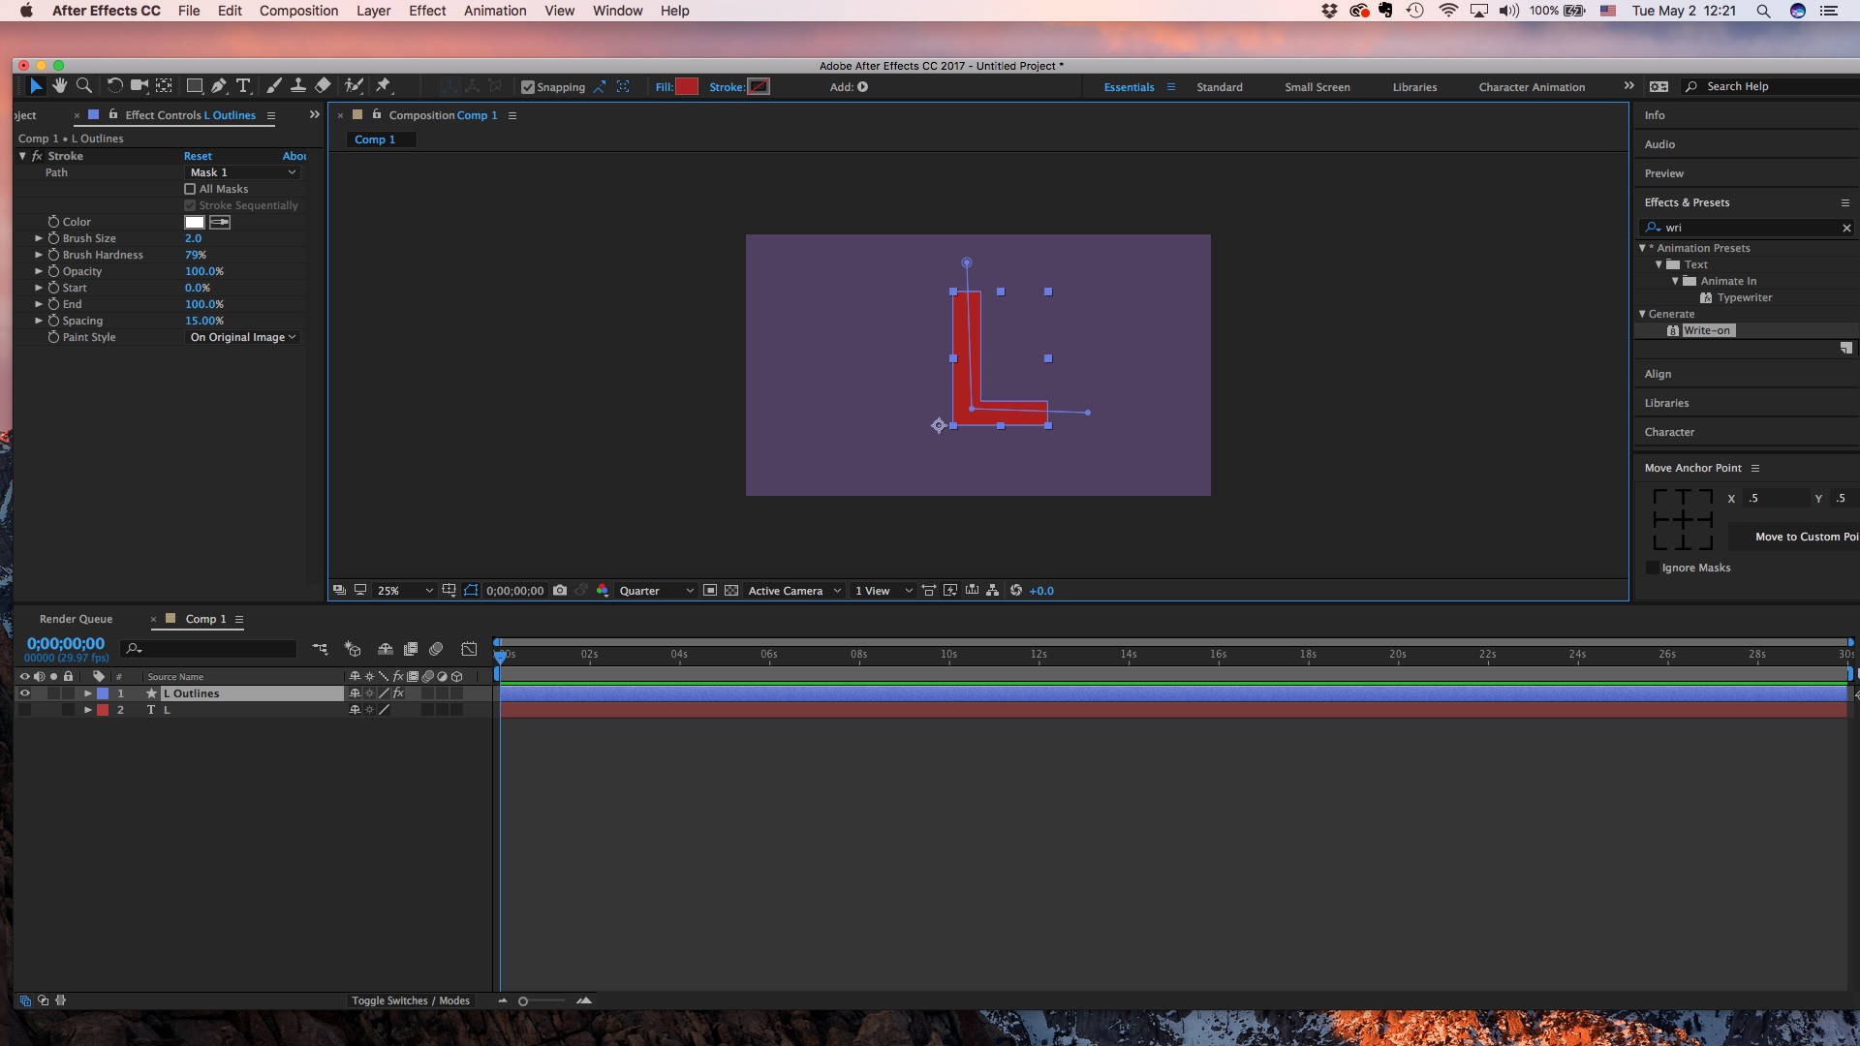Open the Composition menu in menu bar
1860x1046 pixels.
299,12
